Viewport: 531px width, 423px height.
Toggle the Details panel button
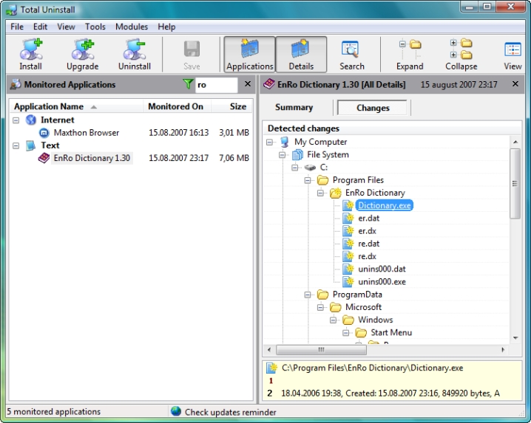click(301, 54)
